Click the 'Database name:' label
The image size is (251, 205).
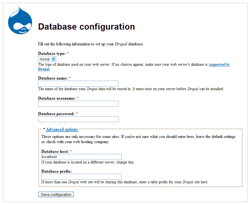coord(53,78)
